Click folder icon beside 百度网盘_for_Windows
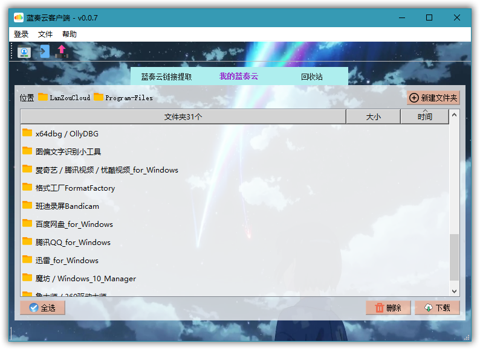The image size is (480, 350). tap(27, 223)
